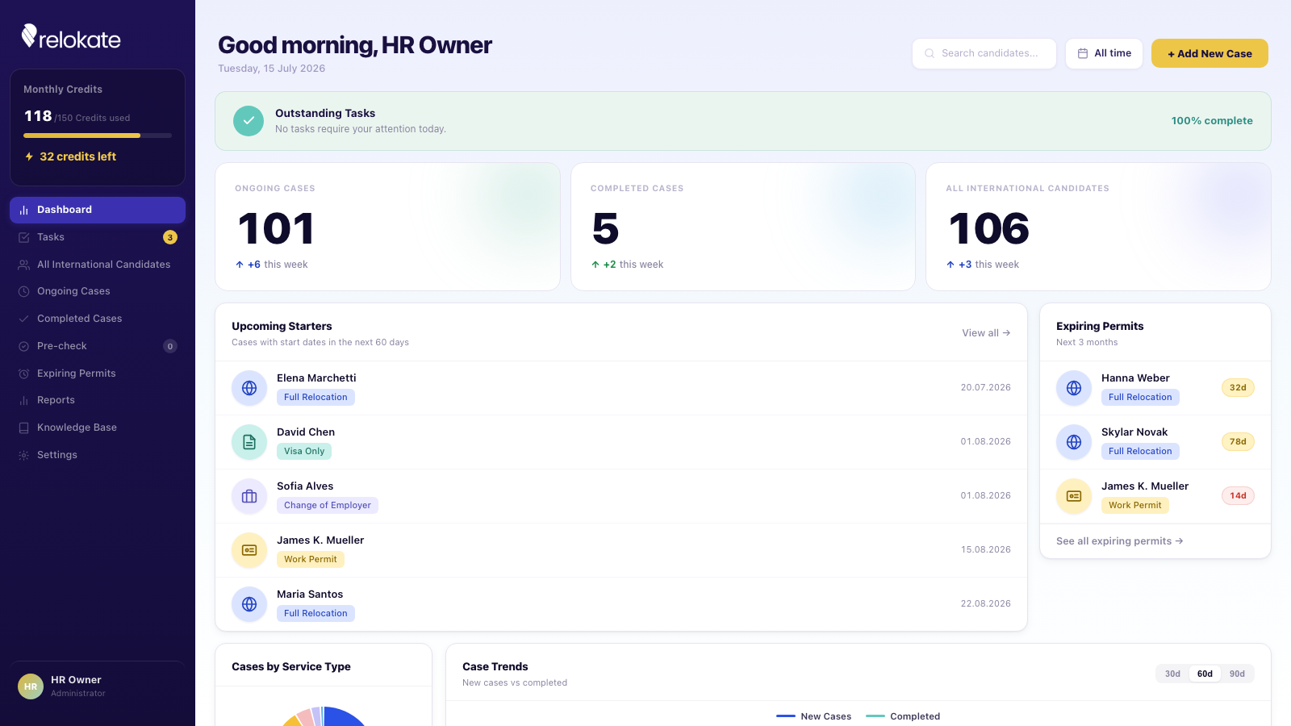This screenshot has width=1291, height=726.
Task: Click Maria Santos's globe icon
Action: (x=249, y=604)
